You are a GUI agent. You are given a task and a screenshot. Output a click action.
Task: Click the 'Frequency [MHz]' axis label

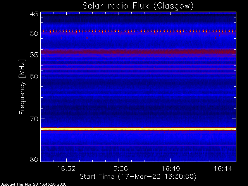click(x=22, y=87)
